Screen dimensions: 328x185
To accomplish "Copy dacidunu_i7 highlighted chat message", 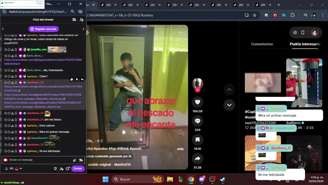I will [72, 80].
